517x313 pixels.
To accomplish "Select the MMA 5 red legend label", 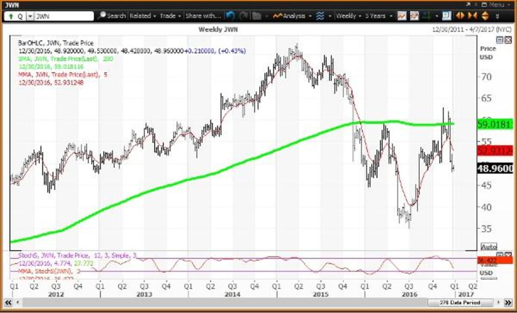I will click(x=62, y=74).
